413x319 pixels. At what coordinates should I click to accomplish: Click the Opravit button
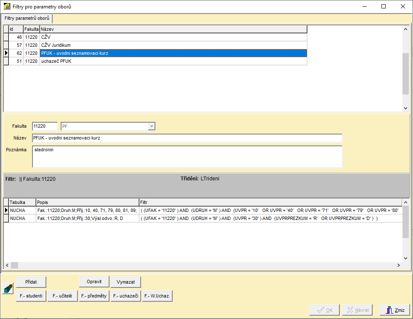(94, 281)
